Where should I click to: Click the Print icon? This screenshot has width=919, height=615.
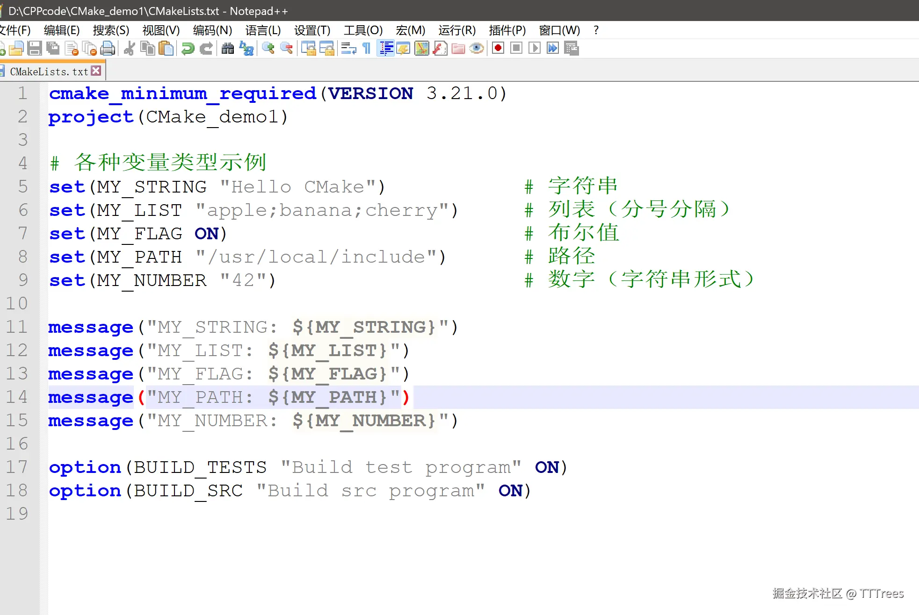108,48
